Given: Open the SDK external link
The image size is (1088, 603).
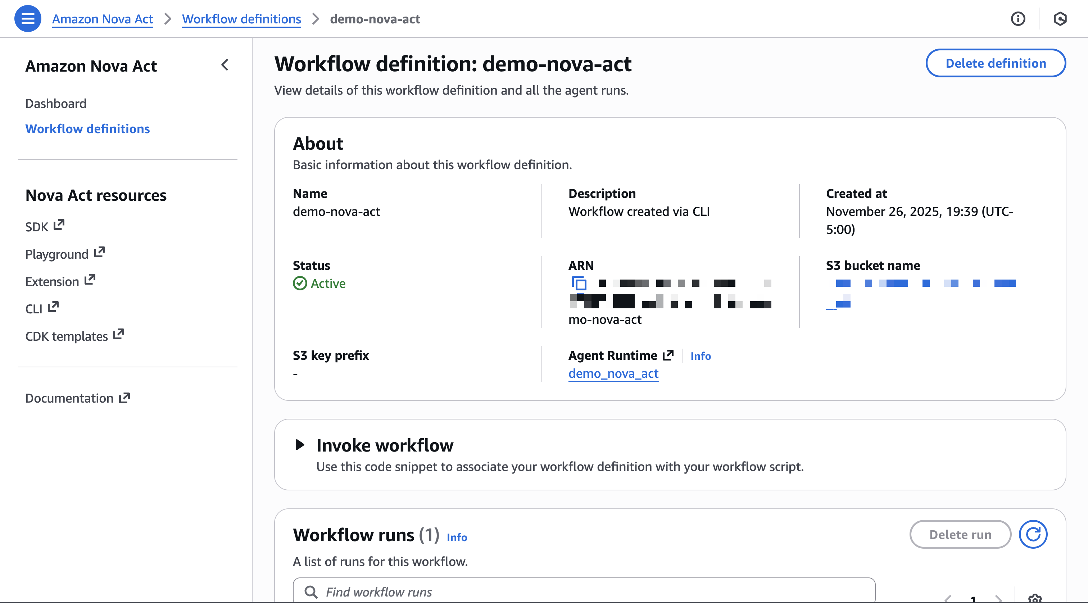Looking at the screenshot, I should pyautogui.click(x=44, y=226).
